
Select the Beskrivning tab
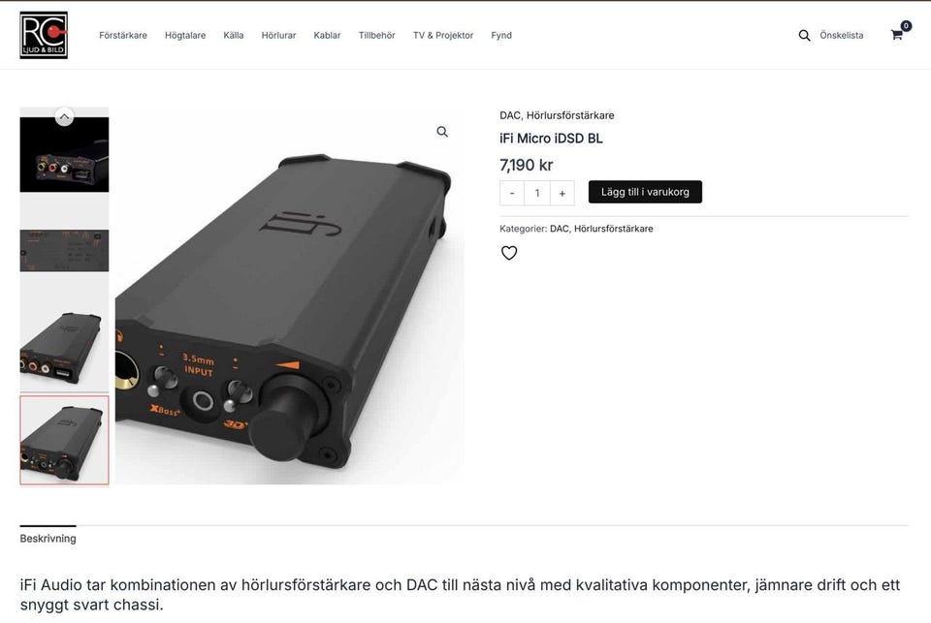(48, 538)
